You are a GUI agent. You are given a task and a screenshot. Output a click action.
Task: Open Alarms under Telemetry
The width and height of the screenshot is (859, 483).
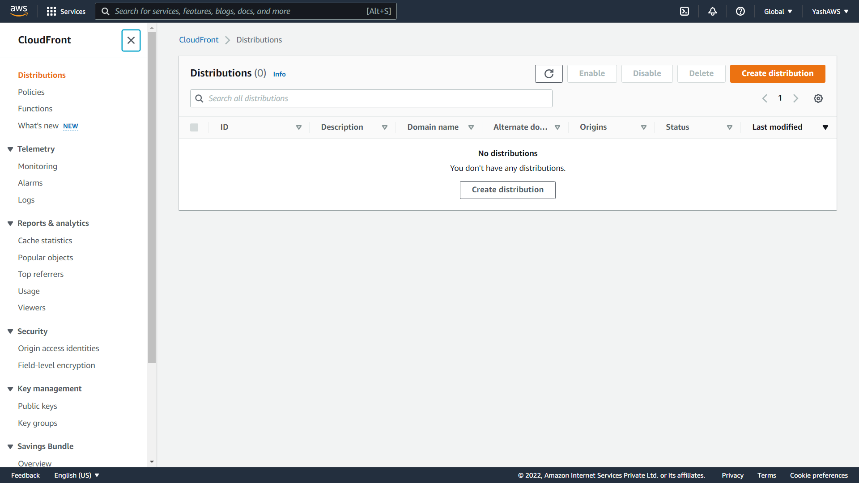[x=30, y=183]
